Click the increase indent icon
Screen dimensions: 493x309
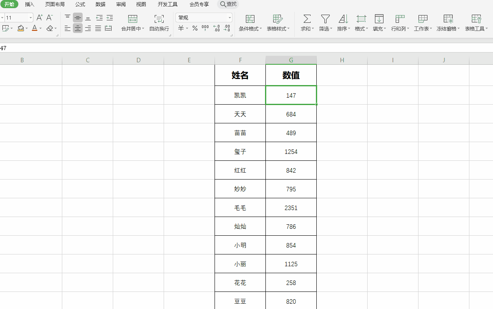coord(110,18)
